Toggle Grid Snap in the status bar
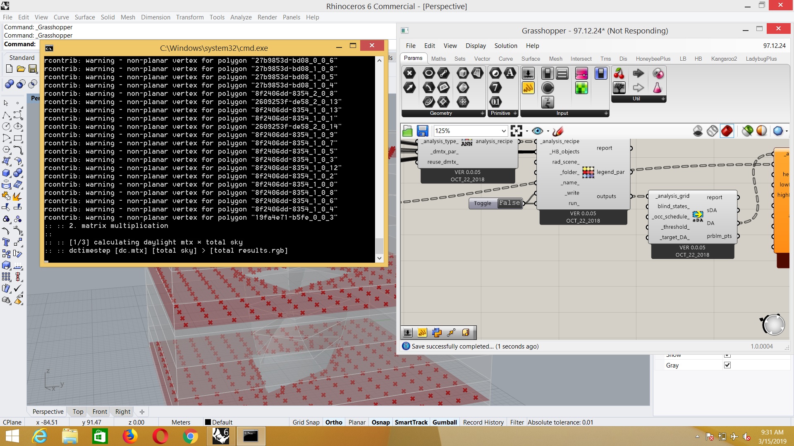Viewport: 794px width, 446px height. pos(306,422)
